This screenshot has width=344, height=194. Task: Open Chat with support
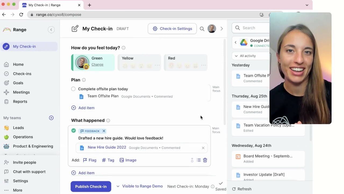pos(29,172)
